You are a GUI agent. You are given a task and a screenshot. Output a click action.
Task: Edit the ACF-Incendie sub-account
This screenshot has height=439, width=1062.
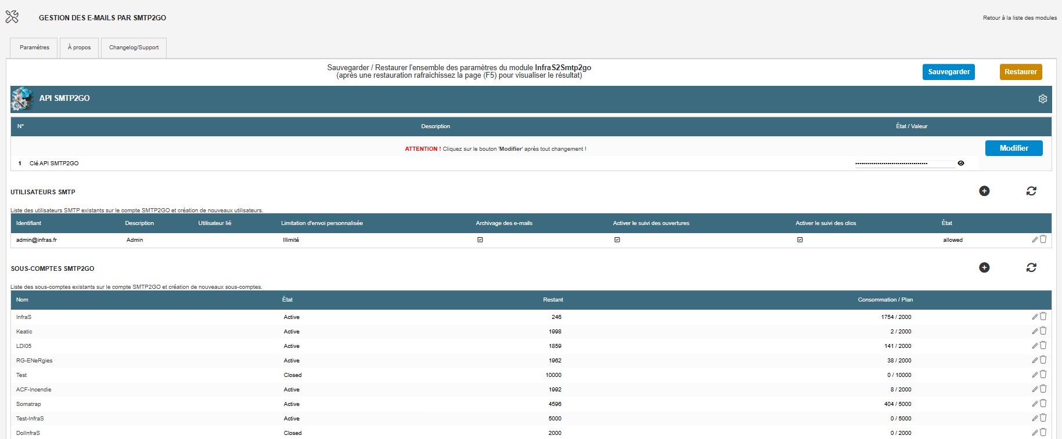click(x=1035, y=389)
